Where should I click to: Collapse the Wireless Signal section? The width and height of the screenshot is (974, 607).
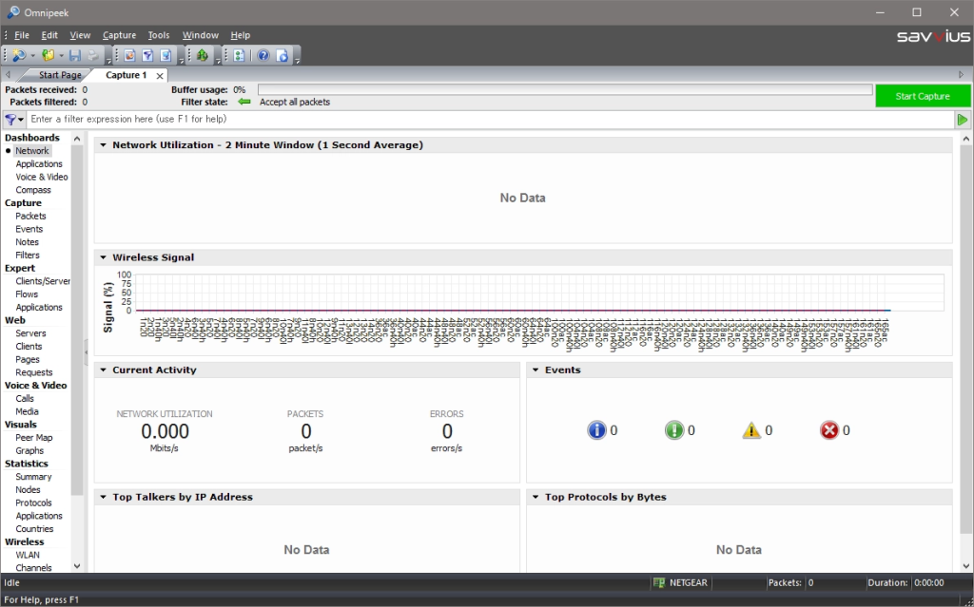point(103,257)
